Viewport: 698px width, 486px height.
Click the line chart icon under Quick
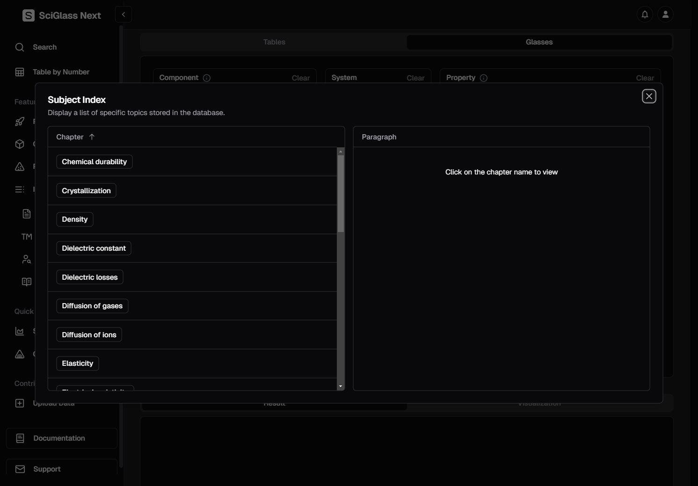20,331
